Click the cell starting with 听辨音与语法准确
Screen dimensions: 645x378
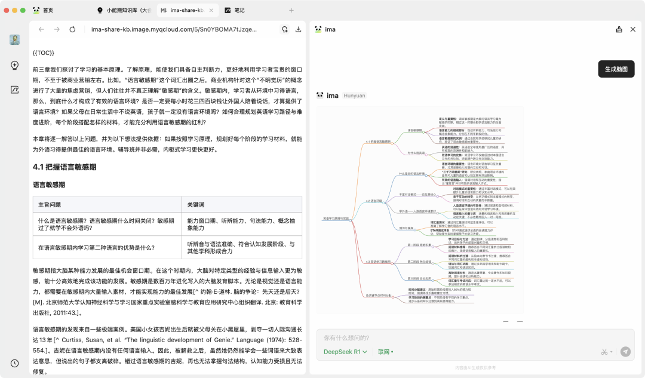(x=241, y=248)
